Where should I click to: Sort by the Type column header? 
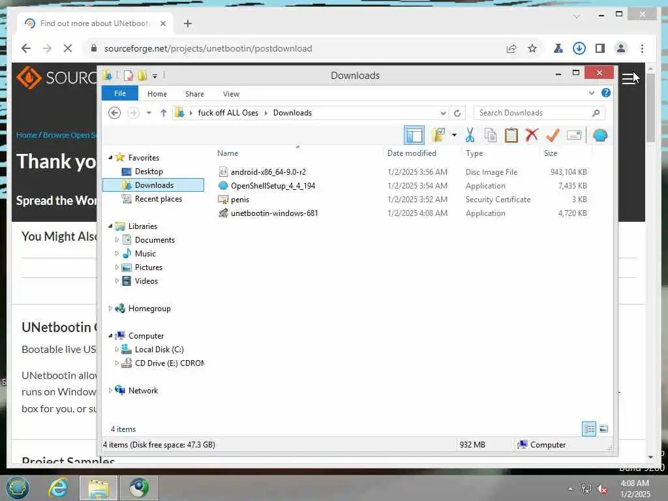coord(474,153)
